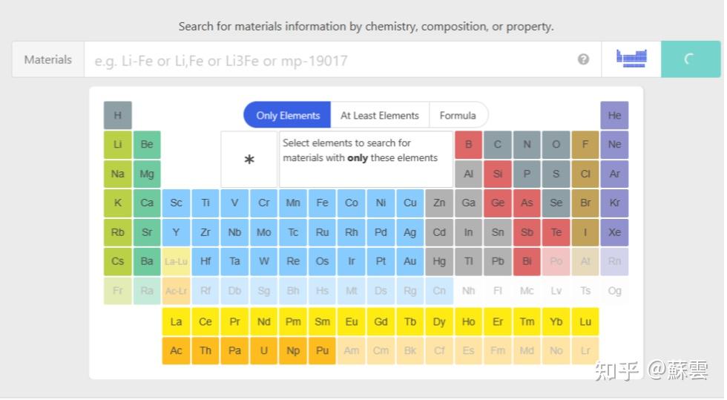Pick the Si element tile
The width and height of the screenshot is (727, 400).
[x=497, y=174]
